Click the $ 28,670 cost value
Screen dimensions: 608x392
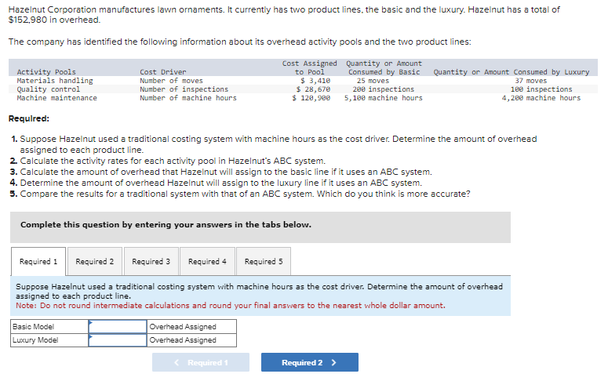pyautogui.click(x=313, y=89)
